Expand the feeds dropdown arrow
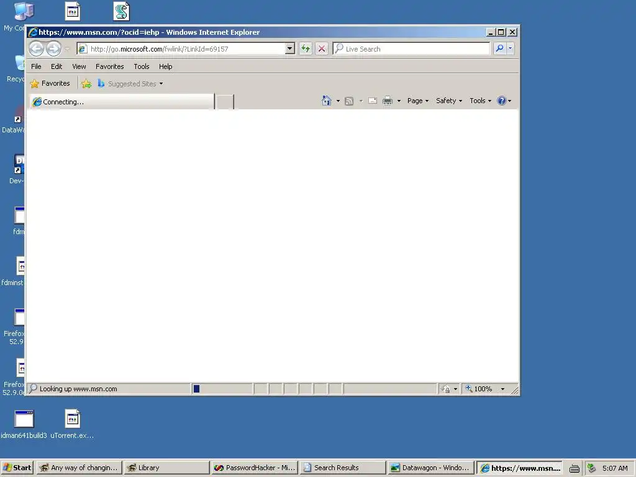The width and height of the screenshot is (636, 477). pyautogui.click(x=361, y=101)
